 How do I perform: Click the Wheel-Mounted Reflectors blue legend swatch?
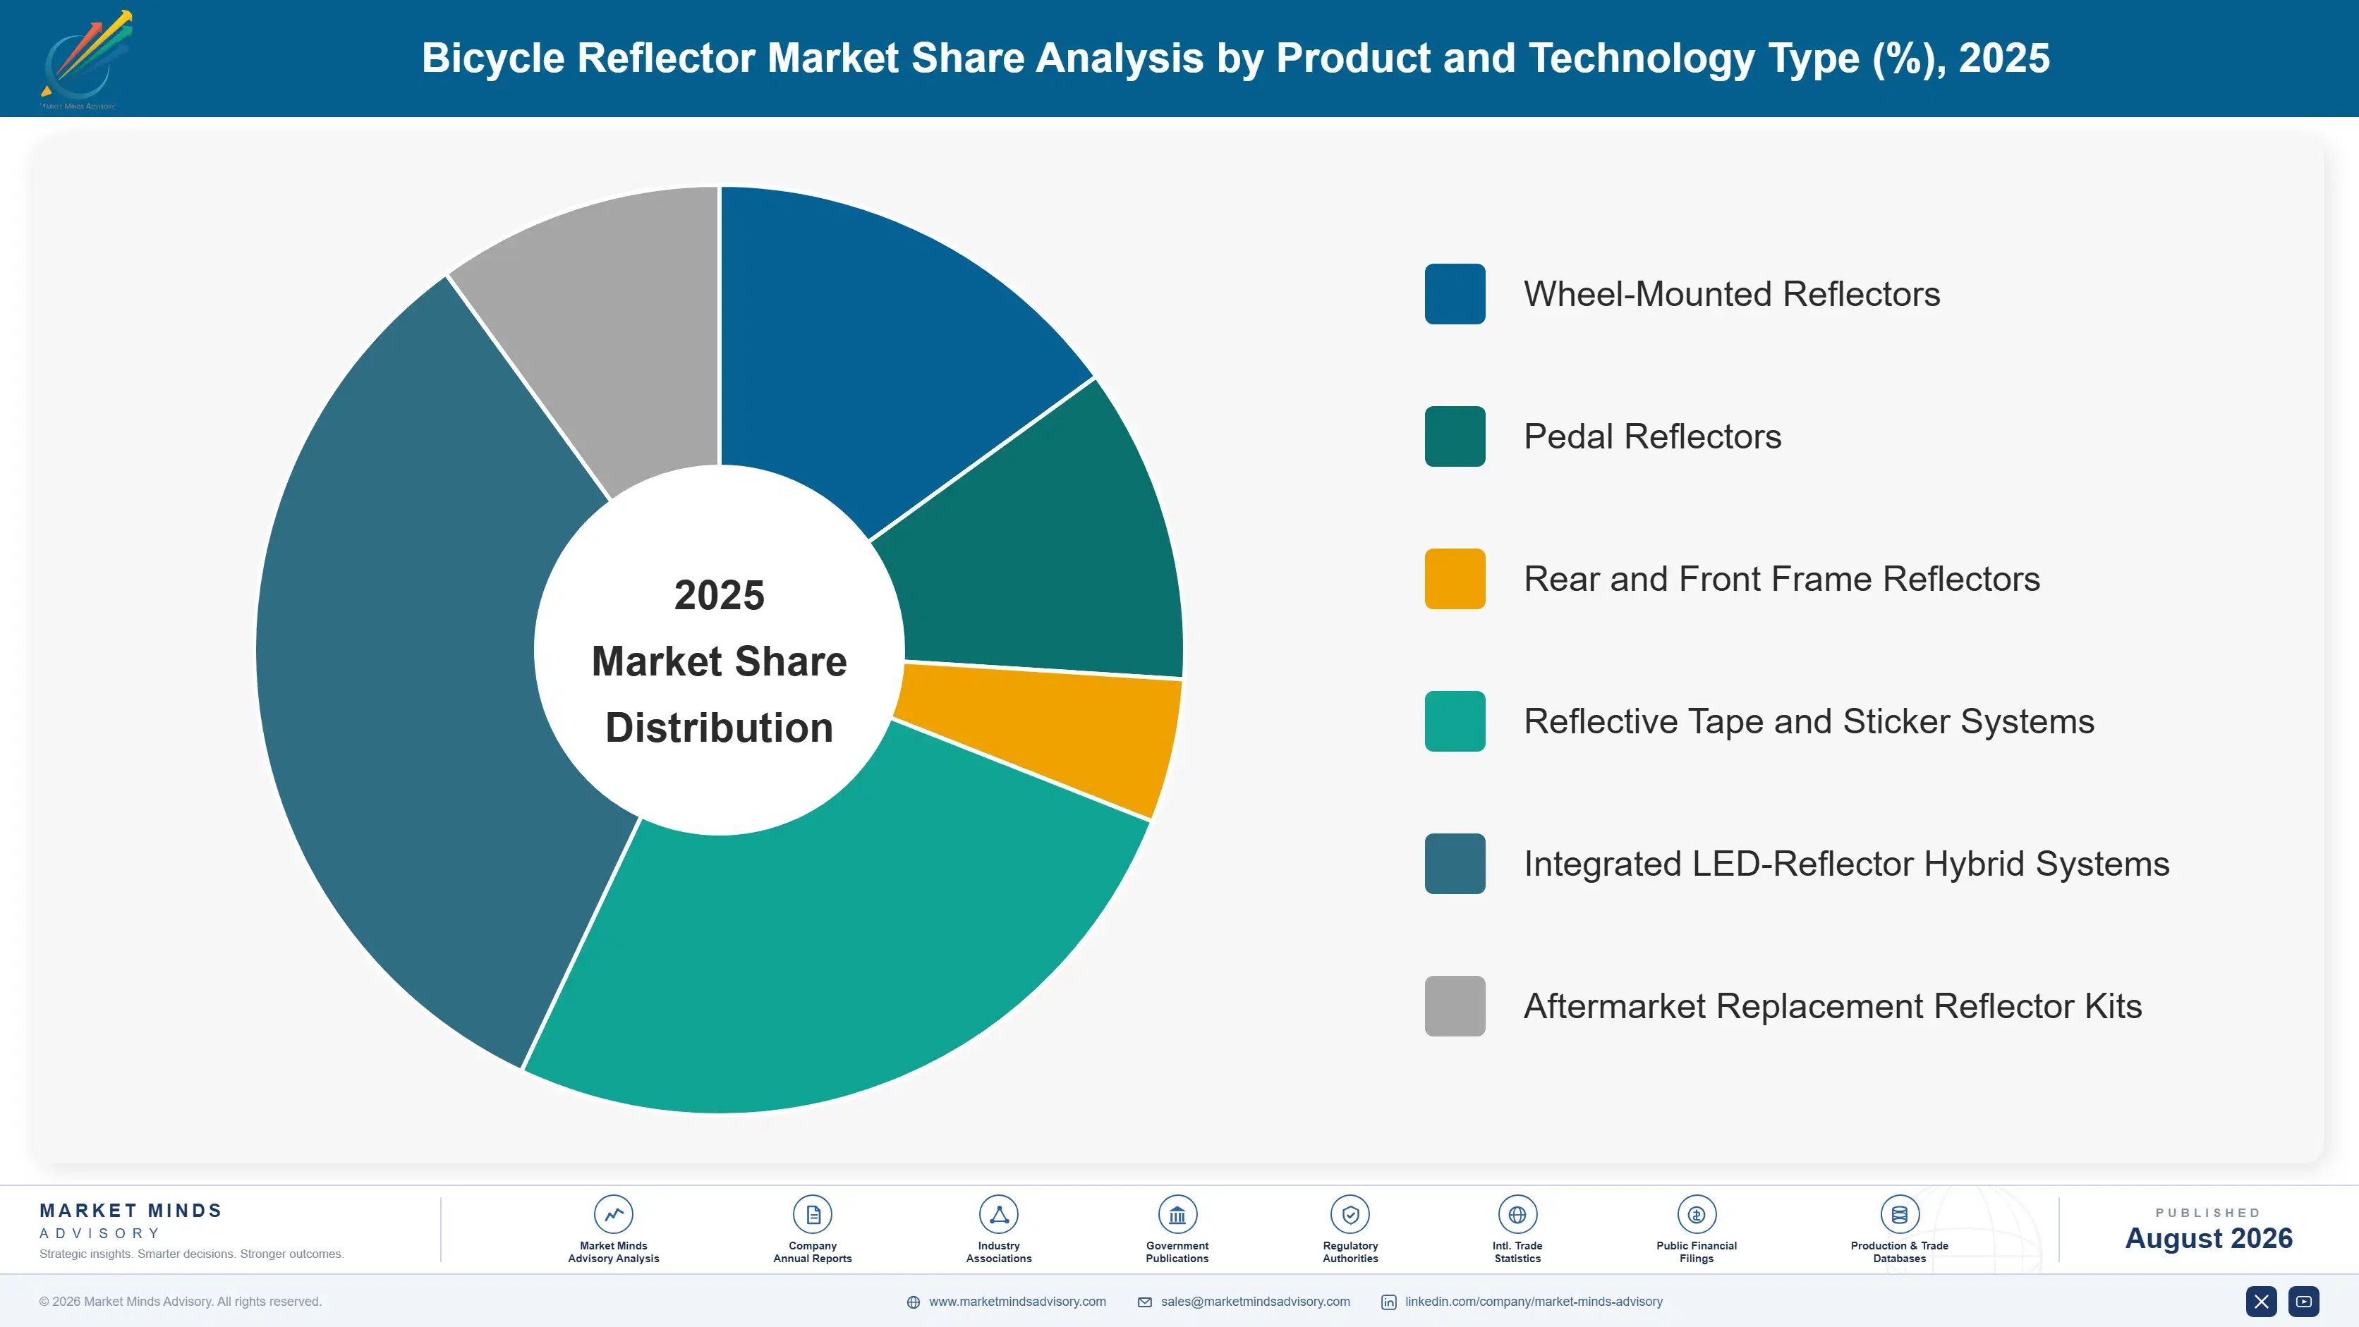pos(1455,294)
